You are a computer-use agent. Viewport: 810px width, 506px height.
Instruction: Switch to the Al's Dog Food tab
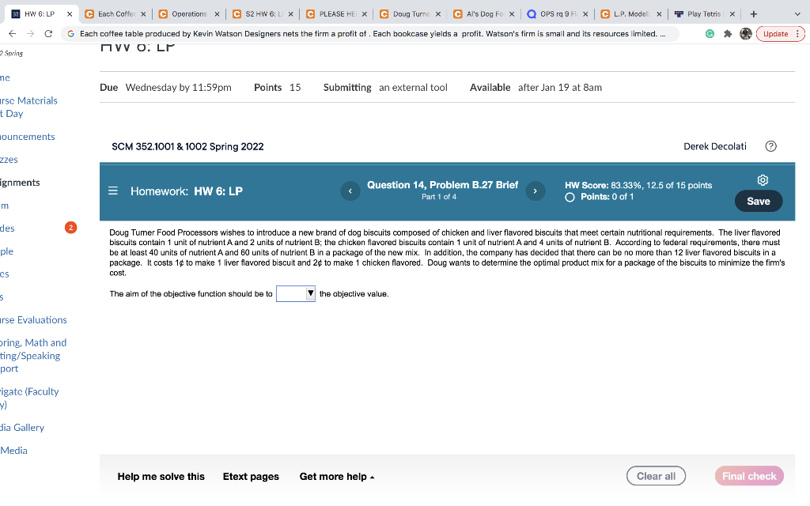485,14
